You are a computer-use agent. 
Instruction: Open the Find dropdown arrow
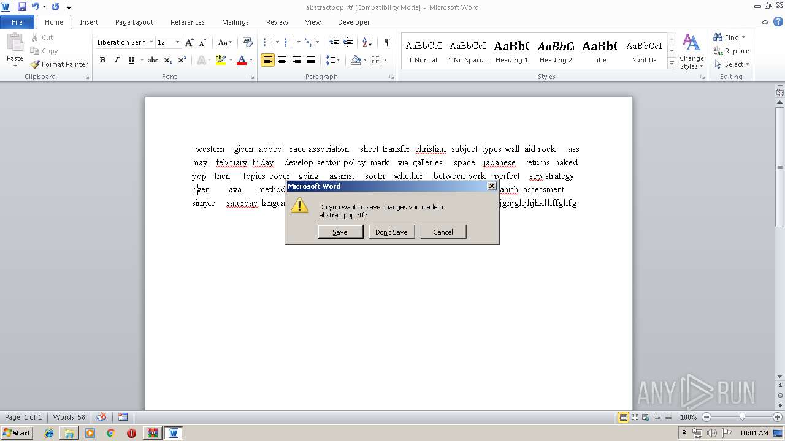coord(744,37)
